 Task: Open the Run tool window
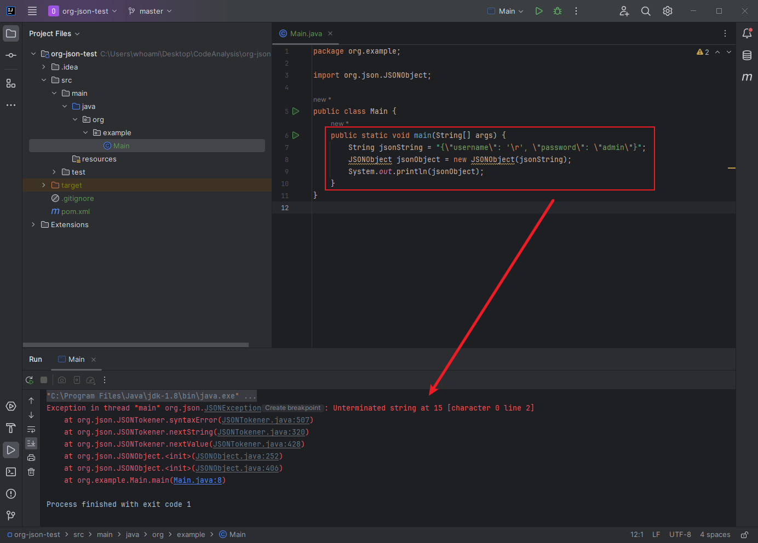click(x=11, y=450)
